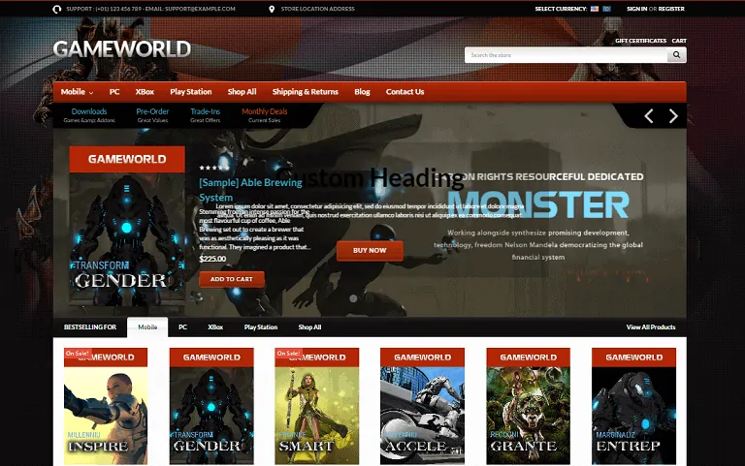Open Gift Certificates link

[640, 41]
